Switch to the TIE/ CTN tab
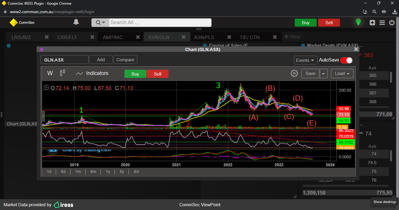399x210 pixels. [x=249, y=37]
